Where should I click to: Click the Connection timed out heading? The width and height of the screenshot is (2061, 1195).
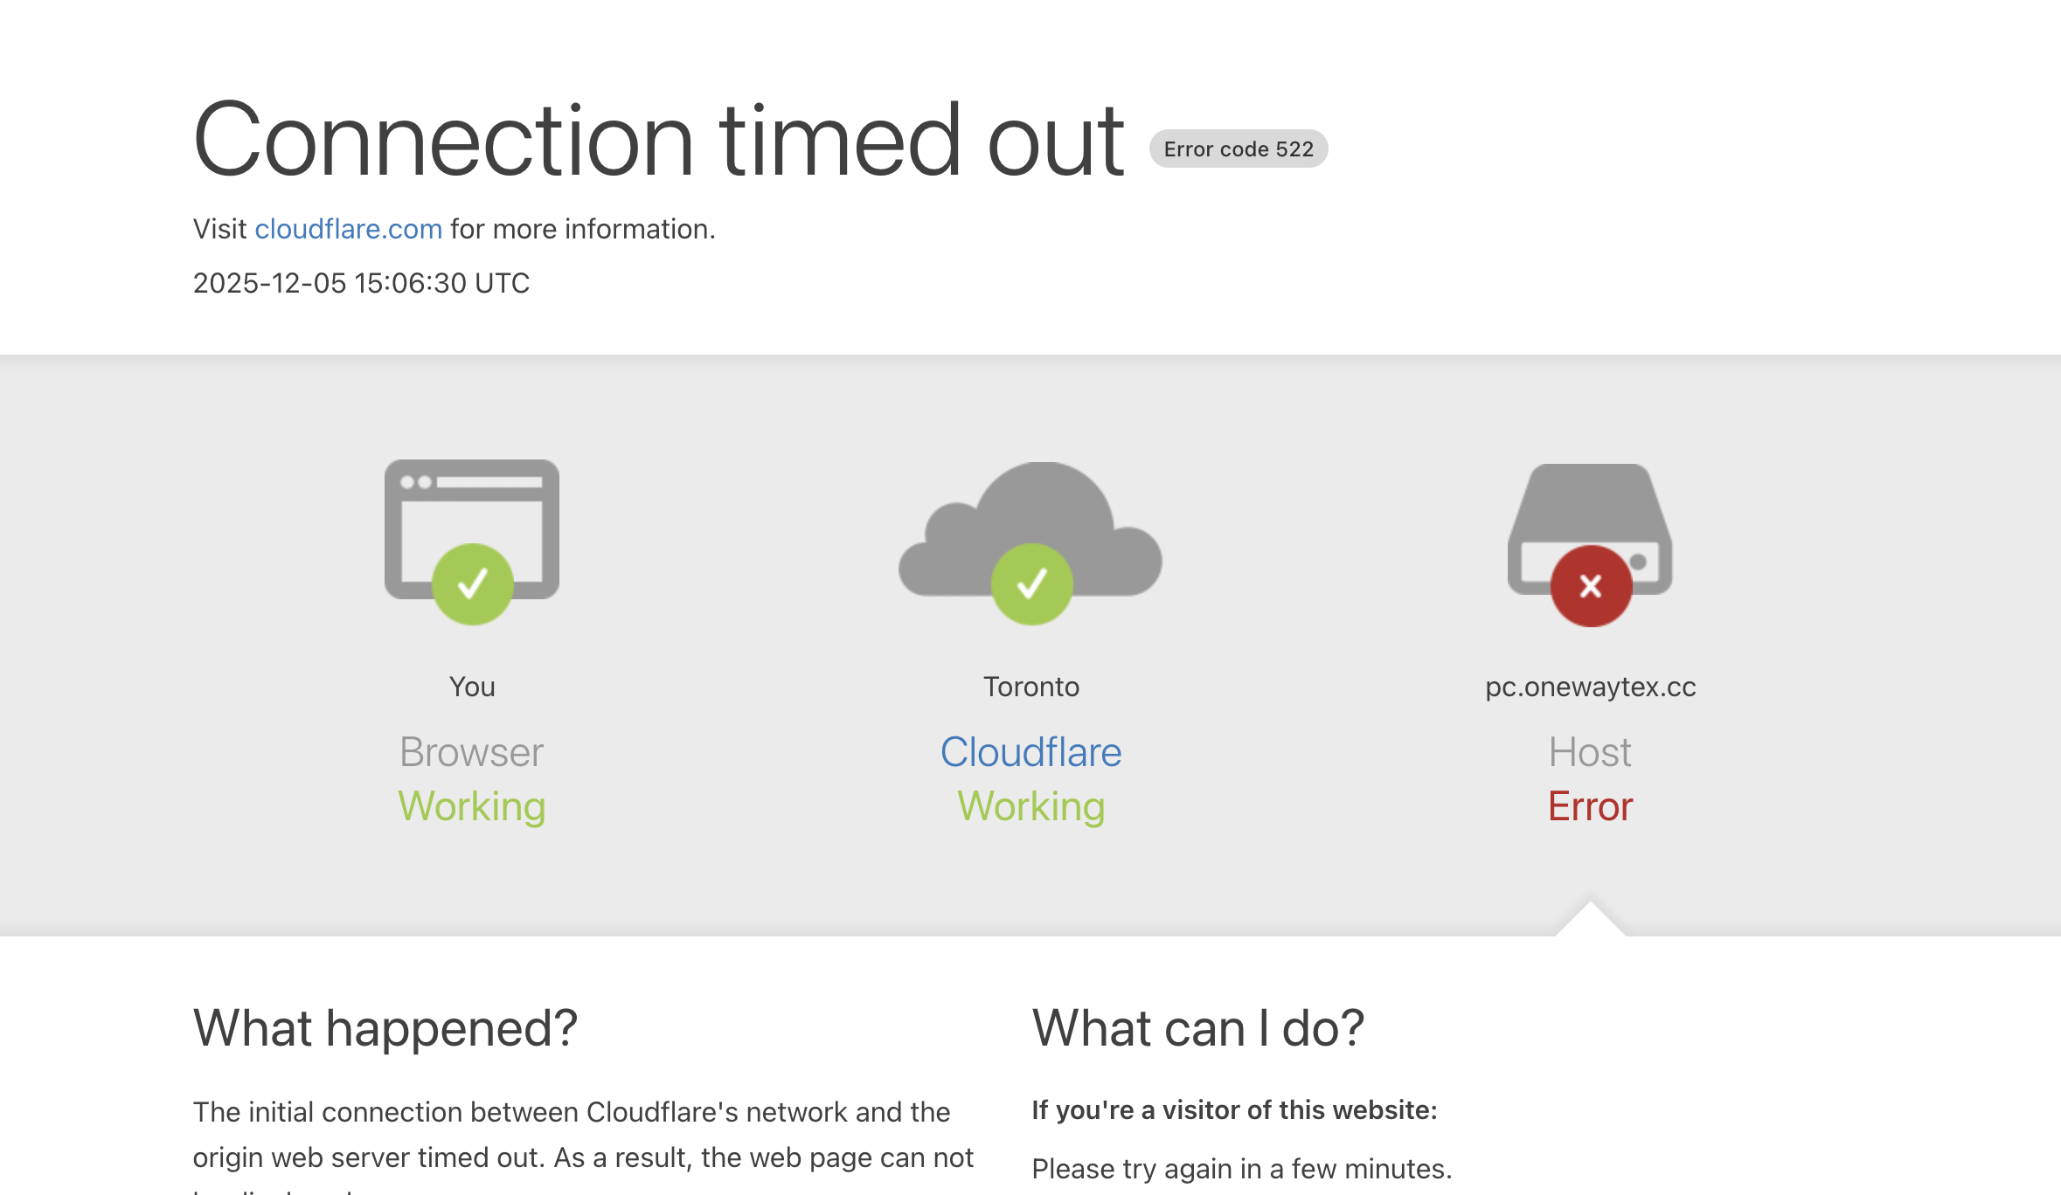(658, 140)
